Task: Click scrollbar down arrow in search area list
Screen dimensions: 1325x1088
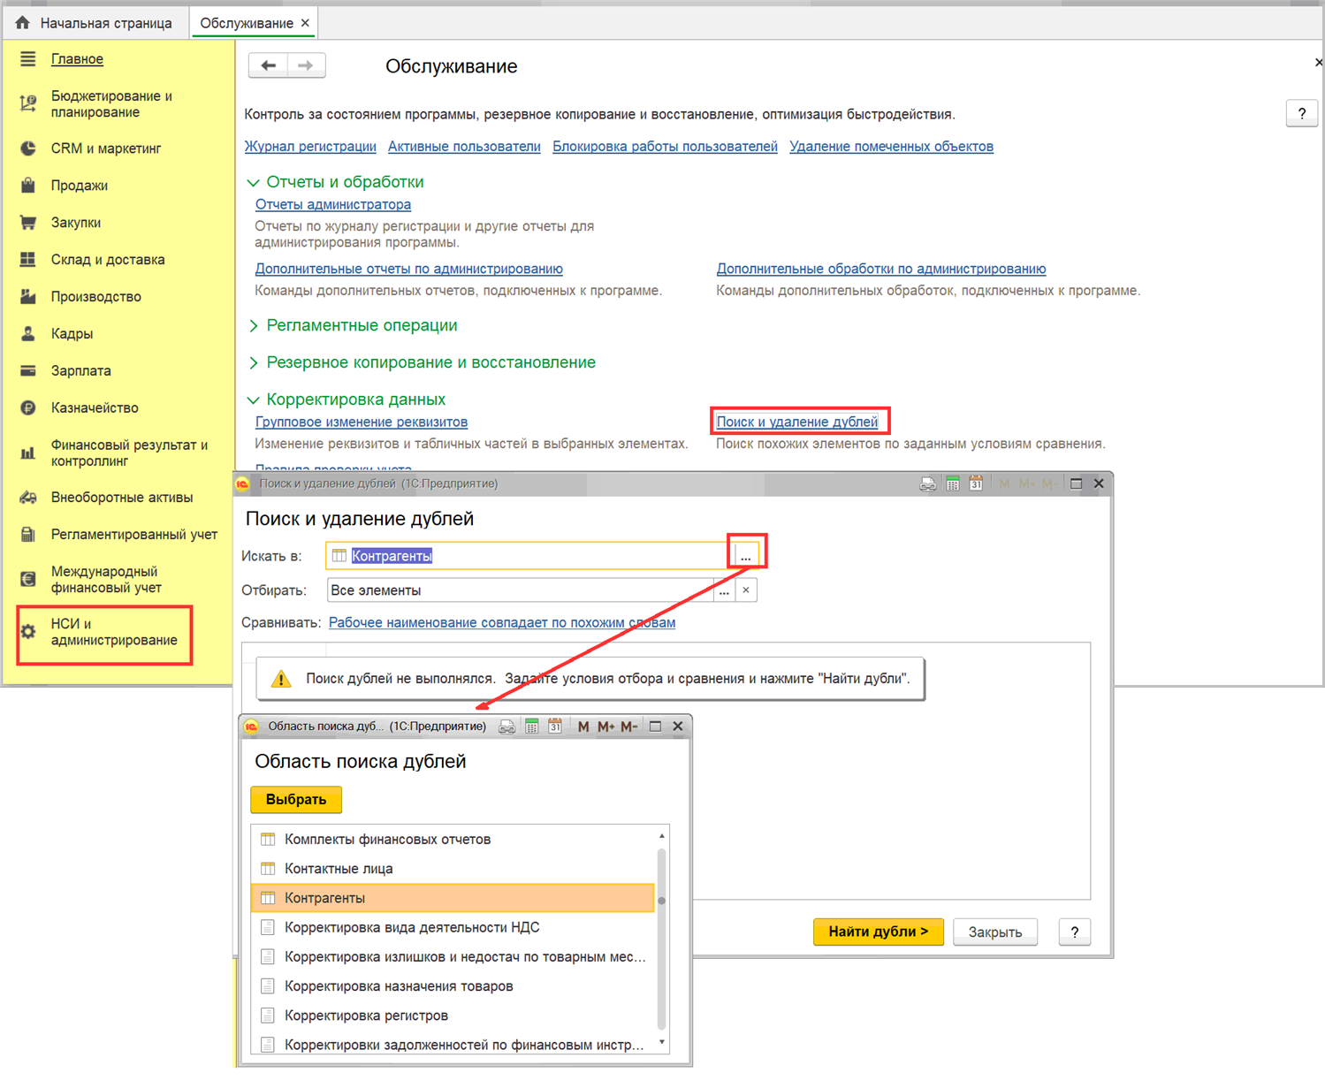Action: coord(662,1043)
